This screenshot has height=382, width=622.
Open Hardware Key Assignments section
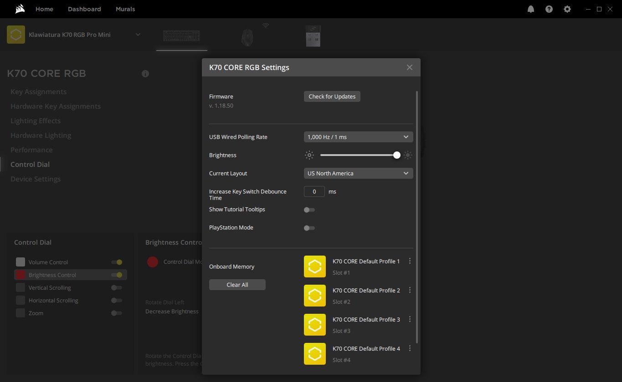tap(56, 106)
